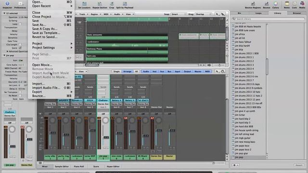308x173 pixels.
Task: Toggle the Loop checkbox in inspector
Action: coord(20,24)
